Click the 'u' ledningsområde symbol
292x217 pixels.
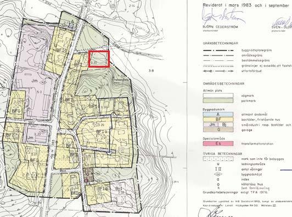(x=218, y=164)
